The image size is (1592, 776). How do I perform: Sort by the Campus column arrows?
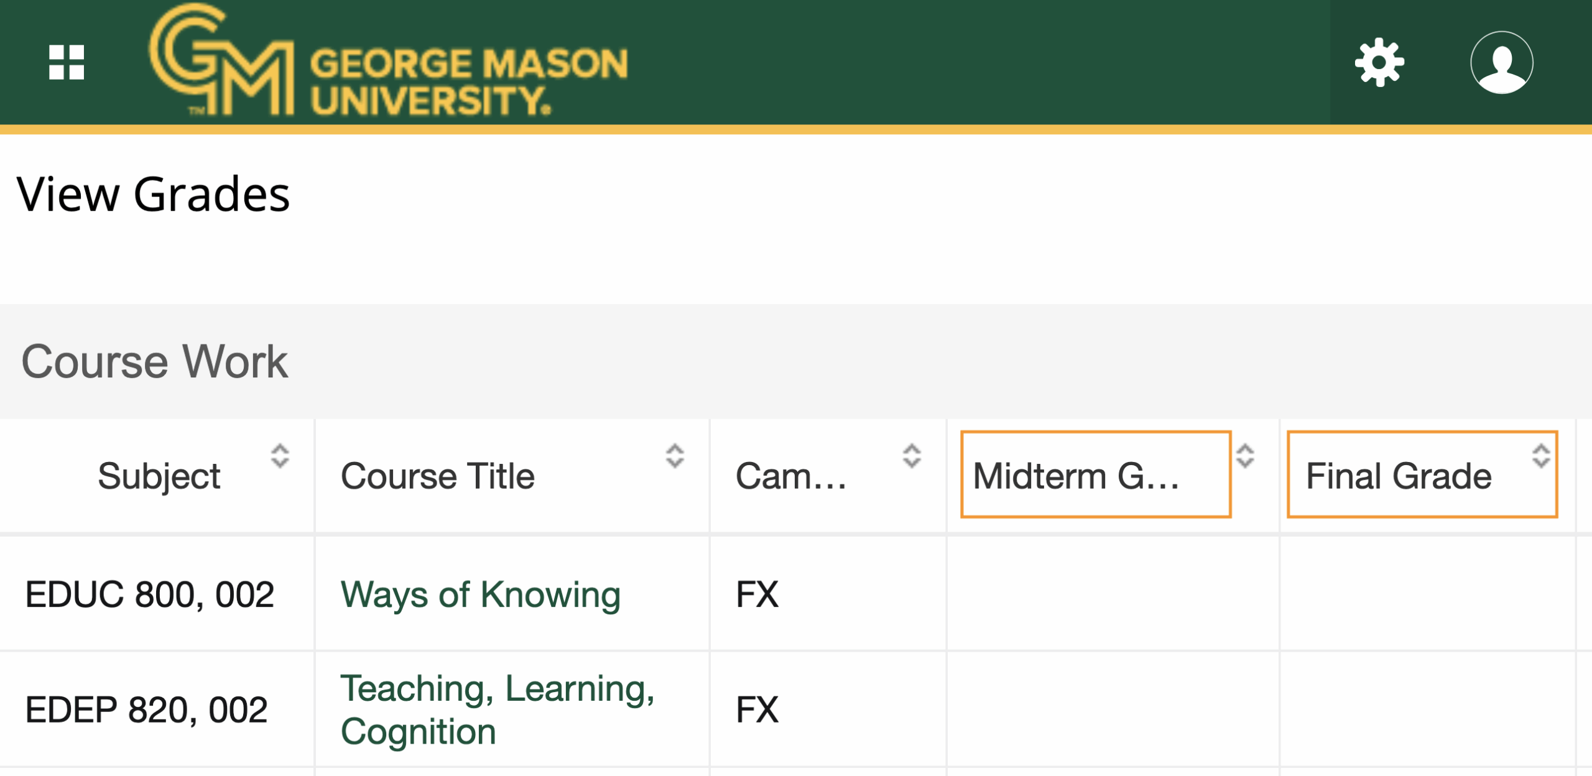coord(912,456)
